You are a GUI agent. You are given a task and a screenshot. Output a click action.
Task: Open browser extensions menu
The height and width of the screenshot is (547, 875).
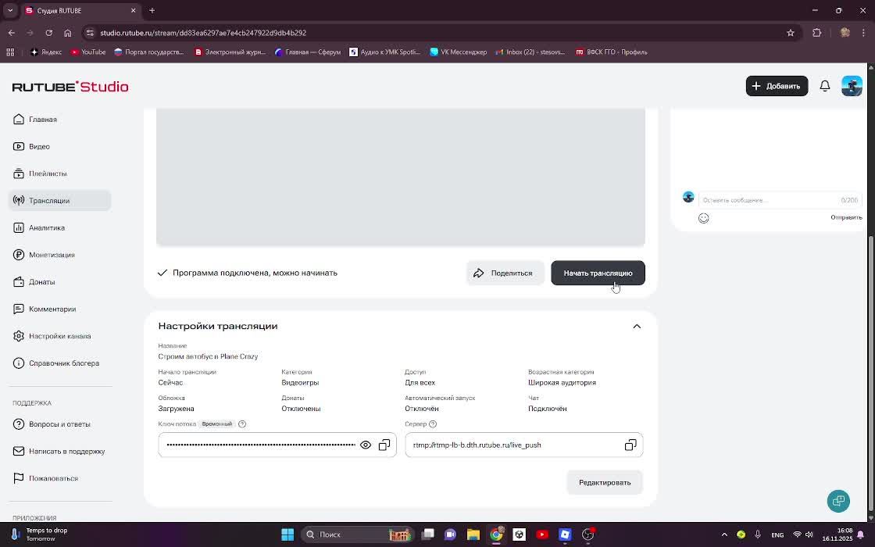(x=817, y=33)
